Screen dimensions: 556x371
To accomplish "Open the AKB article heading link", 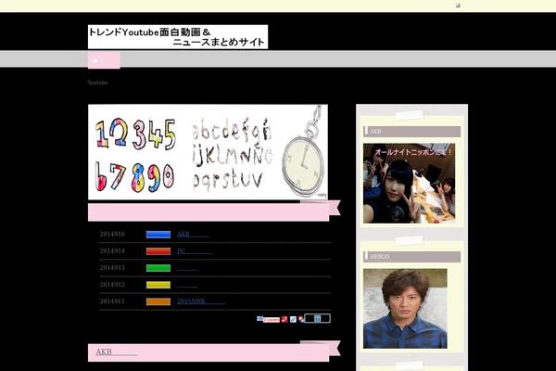I will [117, 352].
